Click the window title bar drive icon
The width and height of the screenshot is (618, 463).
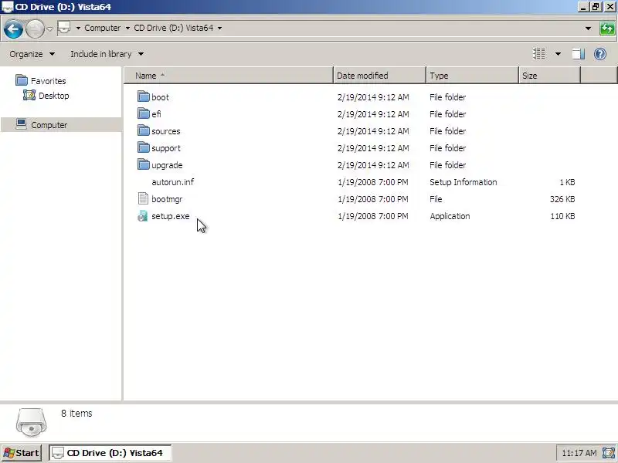[x=7, y=7]
